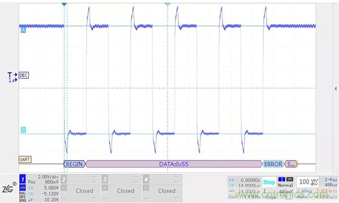Image resolution: width=339 pixels, height=203 pixels.
Task: Toggle channel 1 button
Action: 23,179
